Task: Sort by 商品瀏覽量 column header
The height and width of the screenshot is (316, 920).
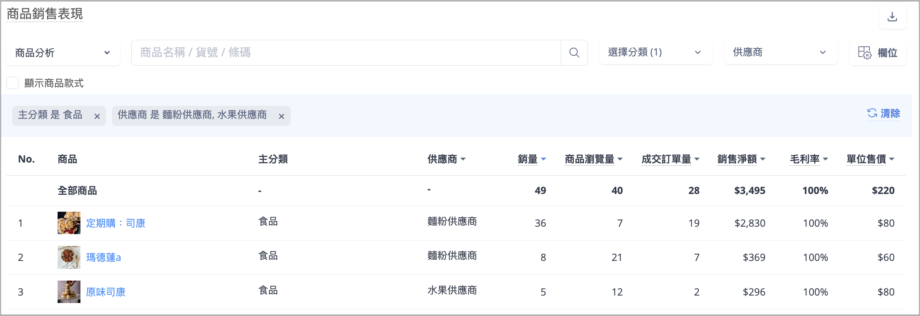Action: [593, 159]
